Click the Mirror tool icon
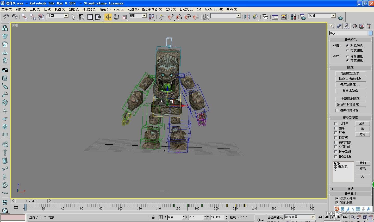Image resolution: width=374 pixels, height=222 pixels. [247, 17]
